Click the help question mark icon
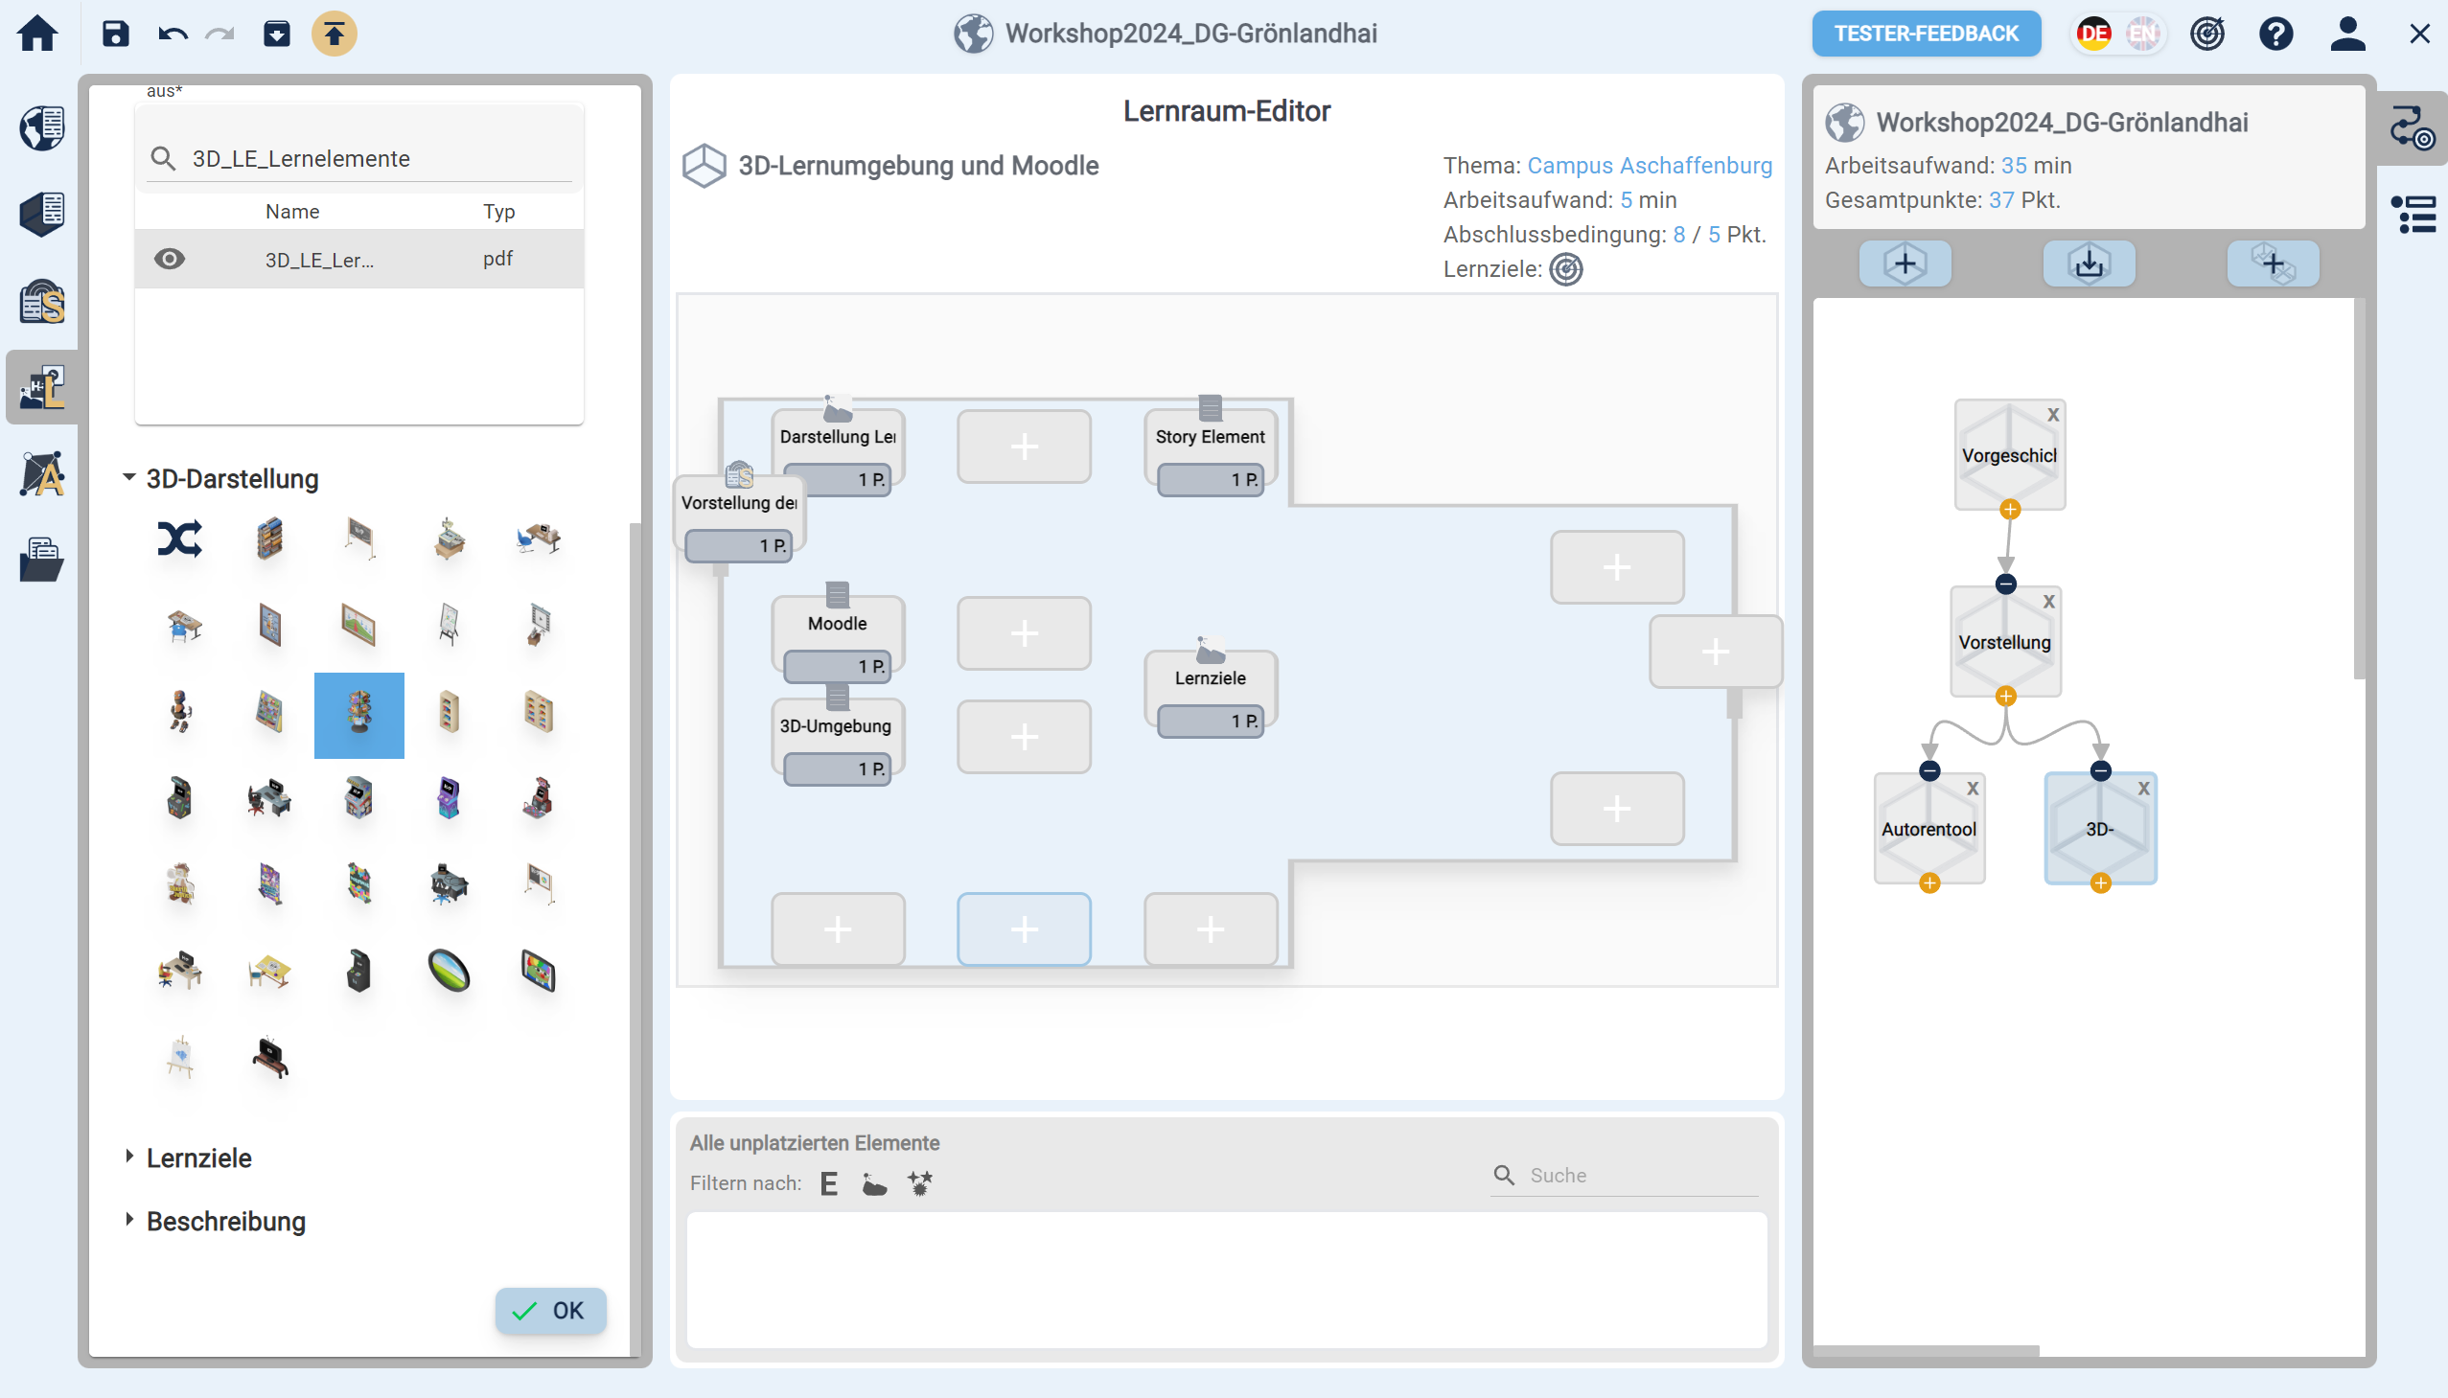Screen dimensions: 2448x1398 click(x=2275, y=34)
